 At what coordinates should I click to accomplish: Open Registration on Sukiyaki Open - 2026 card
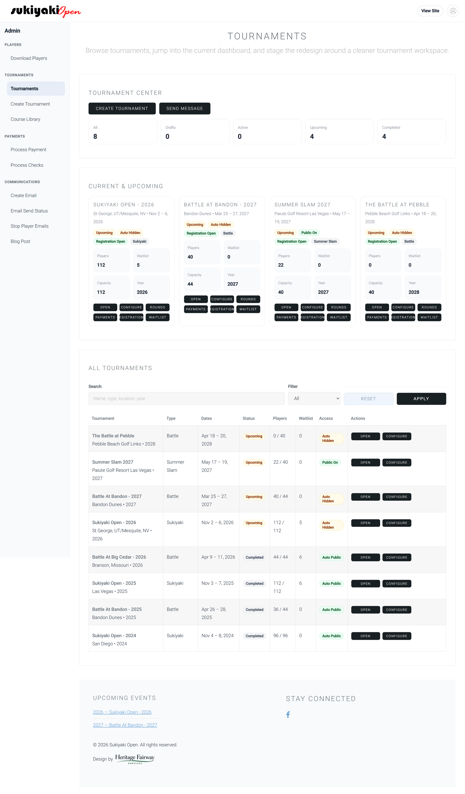pyautogui.click(x=131, y=317)
